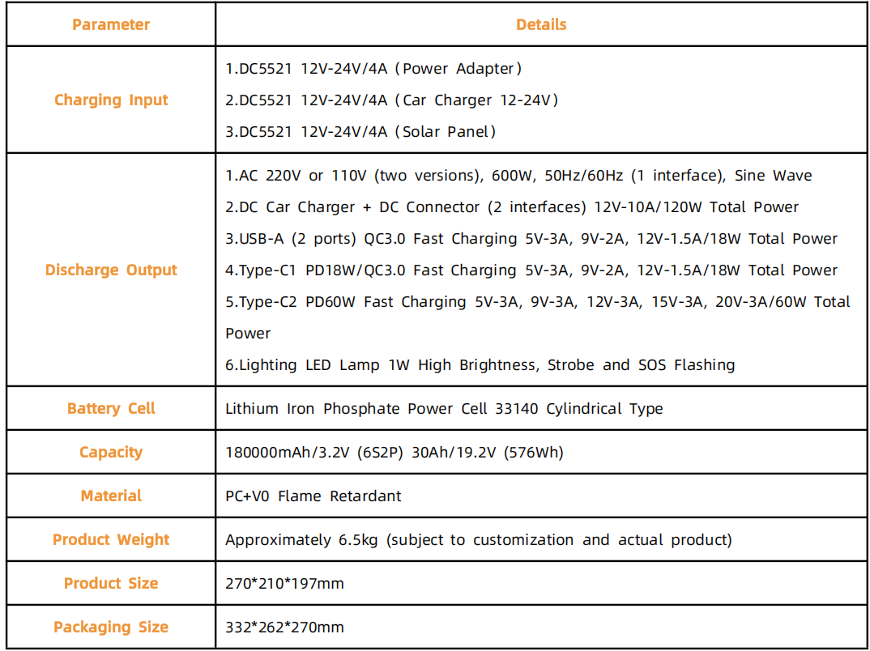Click the Parameter column header

(x=111, y=24)
